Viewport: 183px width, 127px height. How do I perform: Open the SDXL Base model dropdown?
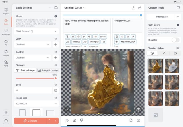[36, 31]
